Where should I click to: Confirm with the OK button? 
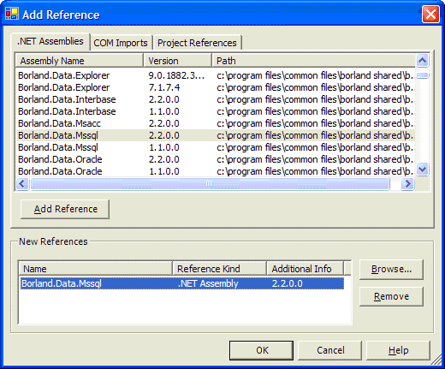pyautogui.click(x=262, y=350)
